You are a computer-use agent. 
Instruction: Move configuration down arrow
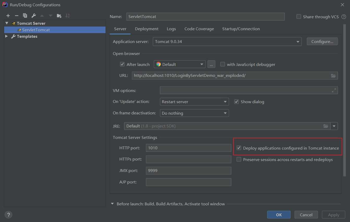[x=51, y=16]
